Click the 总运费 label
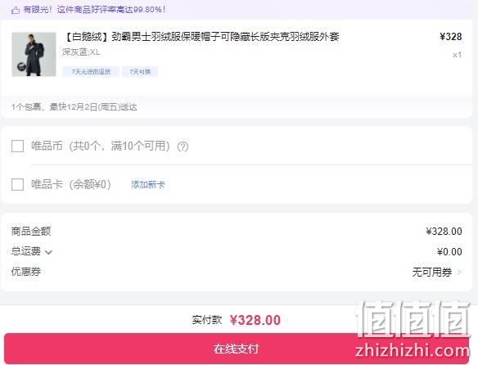This screenshot has height=365, width=478. coord(26,251)
